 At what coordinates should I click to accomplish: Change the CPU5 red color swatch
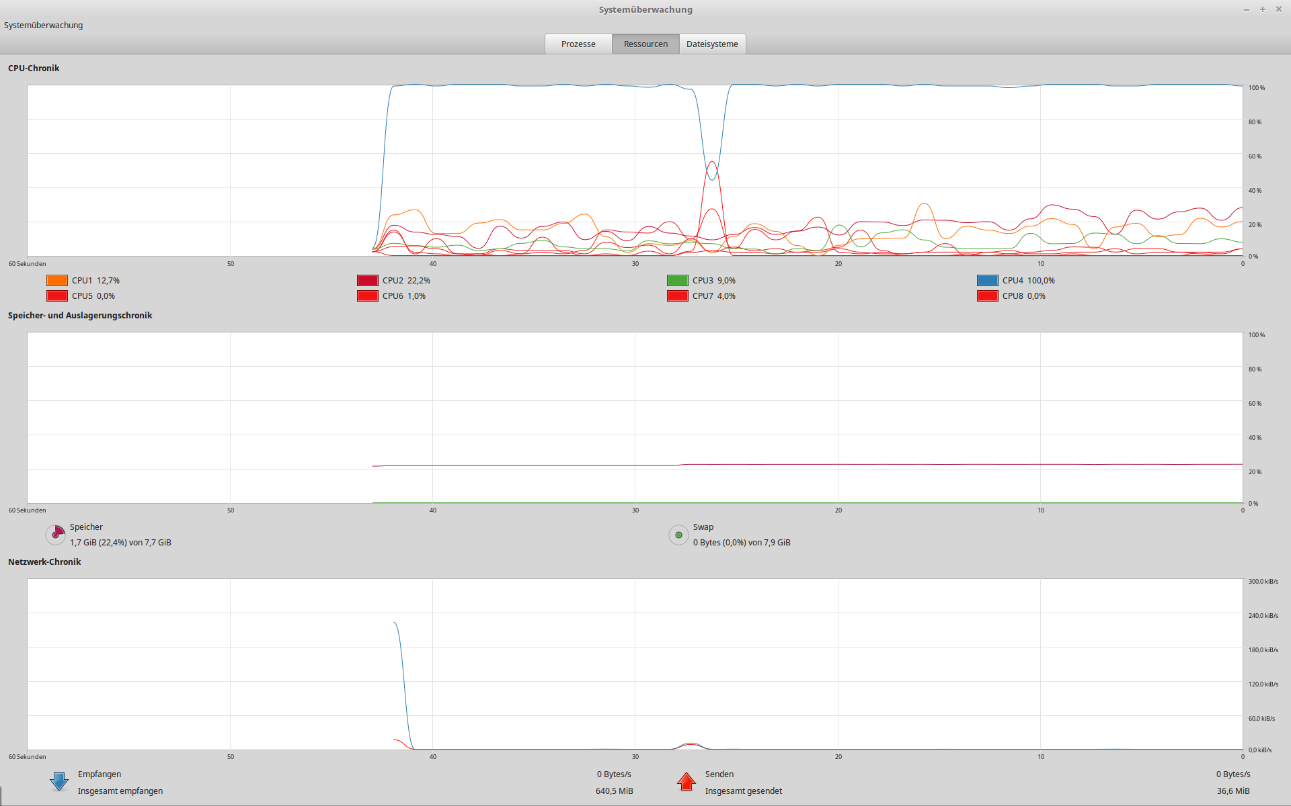pyautogui.click(x=57, y=296)
